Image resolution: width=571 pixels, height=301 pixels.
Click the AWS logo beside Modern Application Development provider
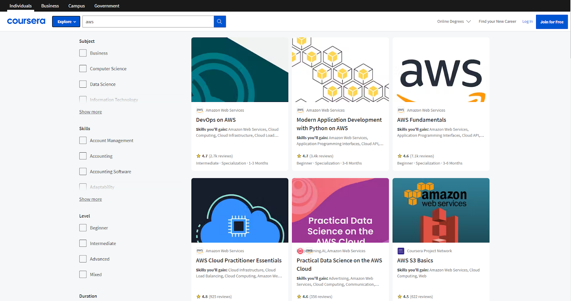(x=300, y=110)
